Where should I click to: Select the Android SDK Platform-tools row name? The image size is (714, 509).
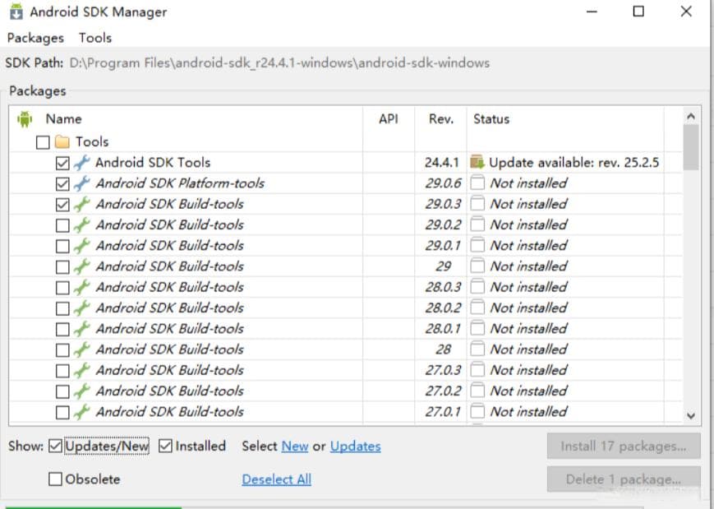[180, 183]
